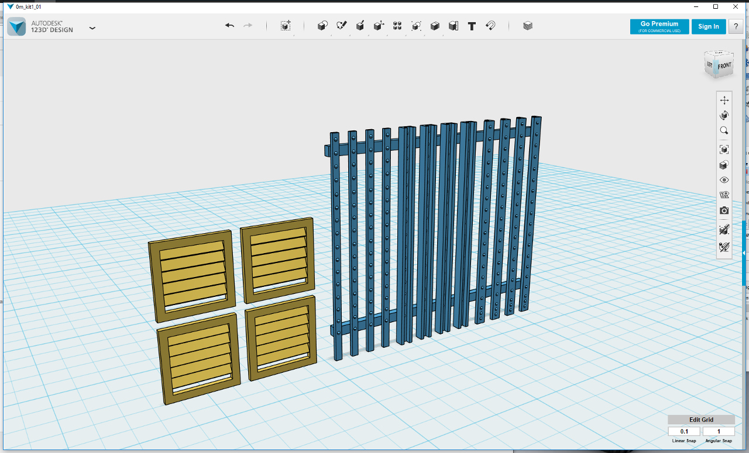This screenshot has width=749, height=453.
Task: Select the lower-right yellow louvered vent
Action: pyautogui.click(x=281, y=338)
